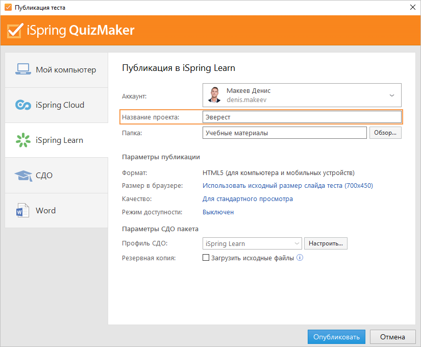The image size is (421, 347).
Task: Select the iSpring Learn tab
Action: [56, 140]
